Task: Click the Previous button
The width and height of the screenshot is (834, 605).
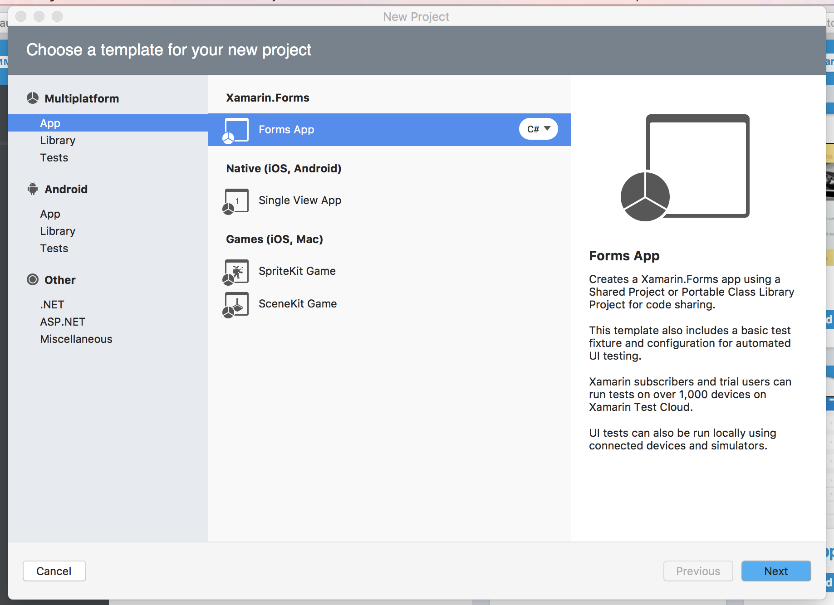Action: coord(698,571)
